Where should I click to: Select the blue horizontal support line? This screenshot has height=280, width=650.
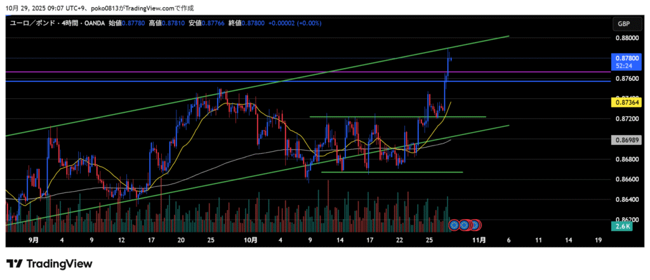(x=190, y=81)
